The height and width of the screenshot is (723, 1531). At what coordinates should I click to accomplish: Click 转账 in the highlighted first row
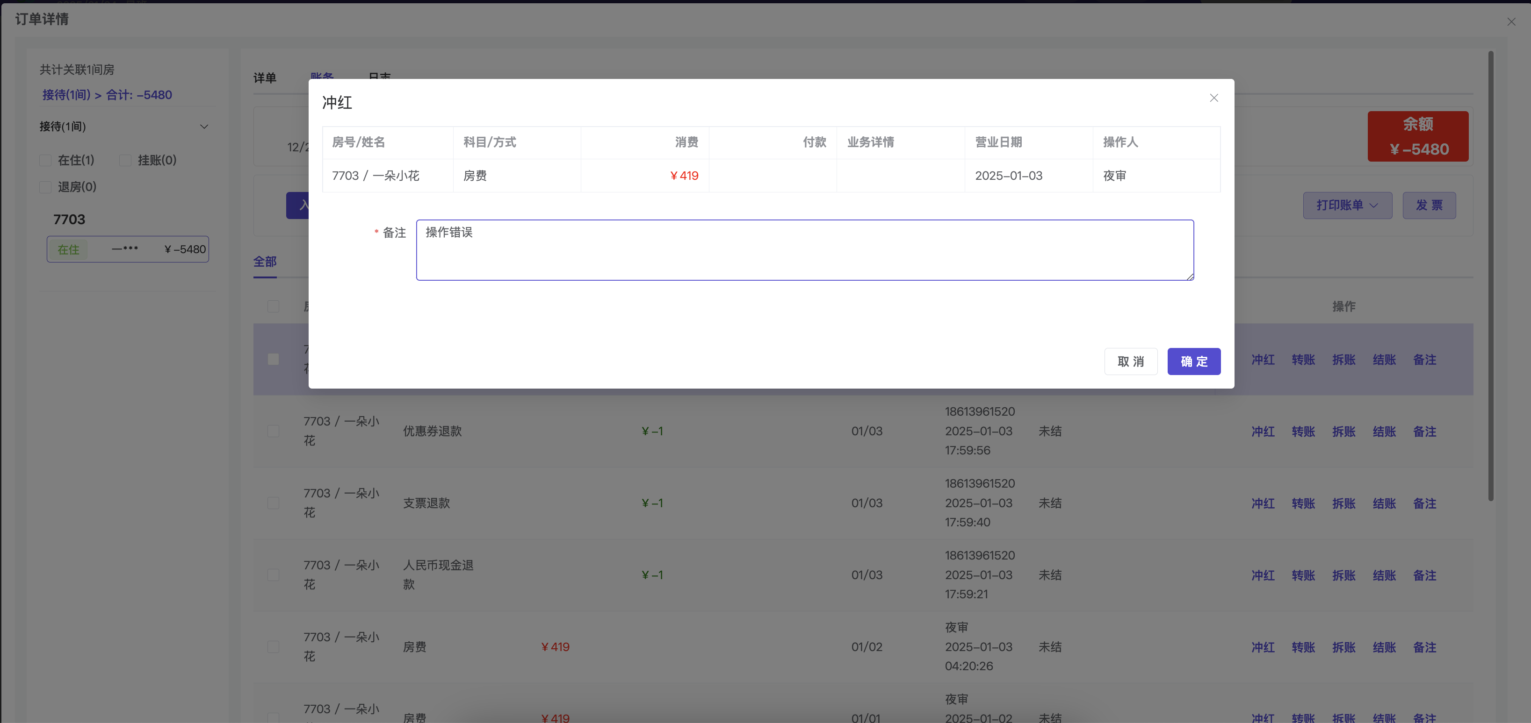tap(1303, 360)
